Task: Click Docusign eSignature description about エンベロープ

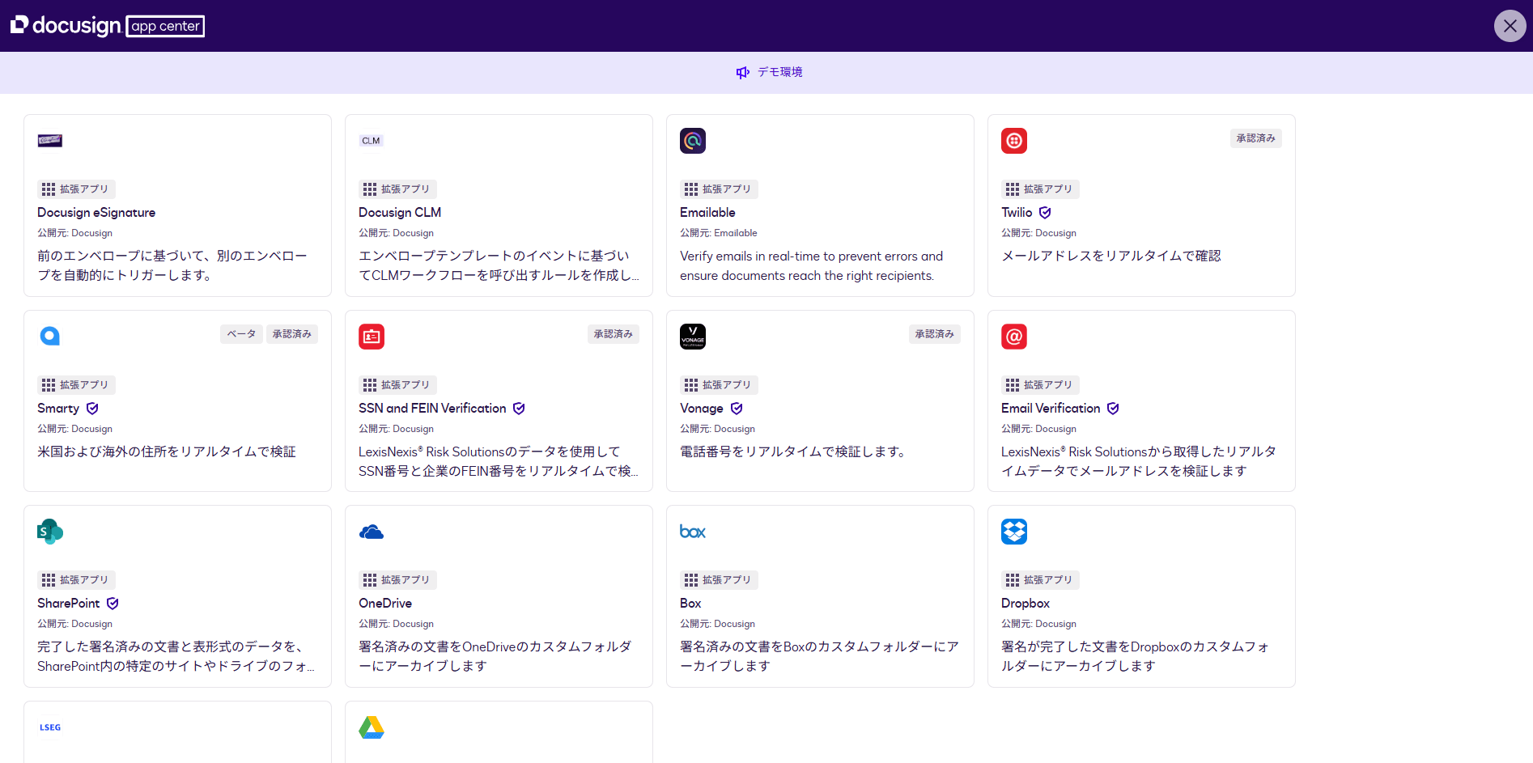Action: 172,266
